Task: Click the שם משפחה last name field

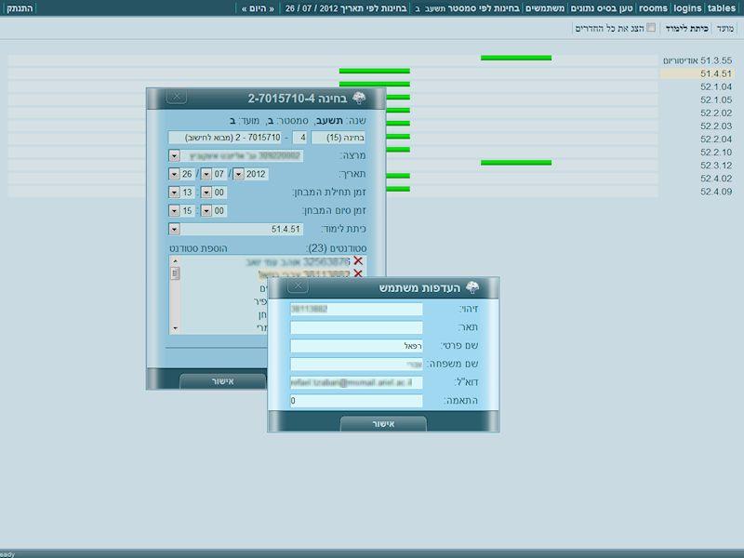Action: (x=356, y=364)
